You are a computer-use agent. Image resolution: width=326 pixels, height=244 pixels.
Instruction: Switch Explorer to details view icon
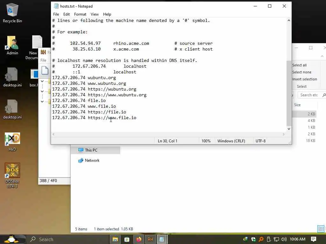coord(321,229)
